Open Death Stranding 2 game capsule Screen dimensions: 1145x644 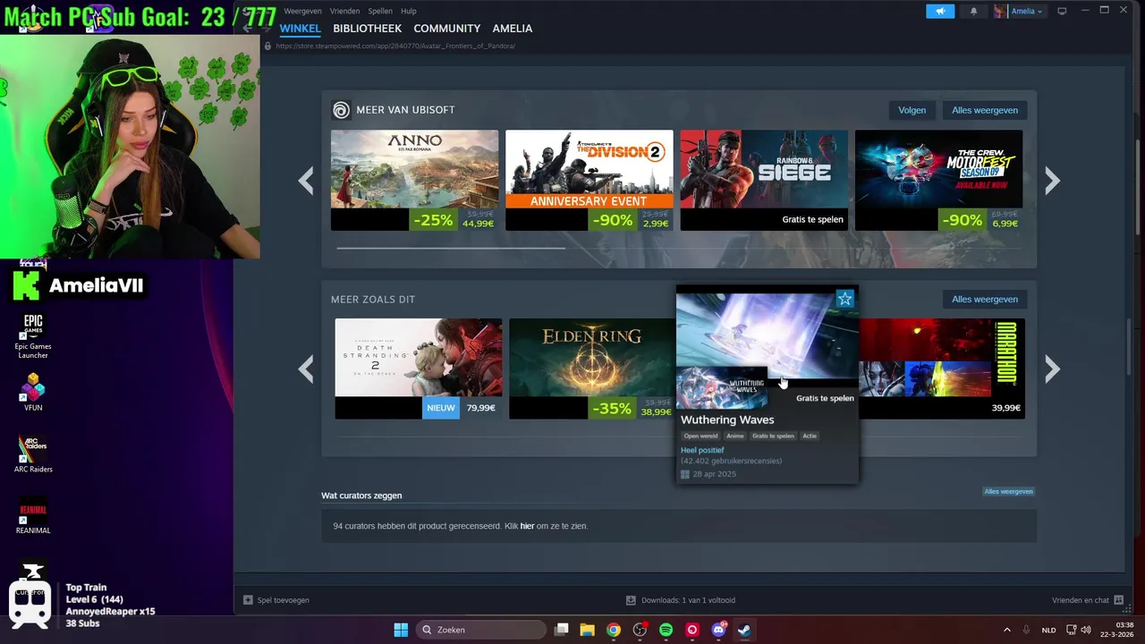419,369
